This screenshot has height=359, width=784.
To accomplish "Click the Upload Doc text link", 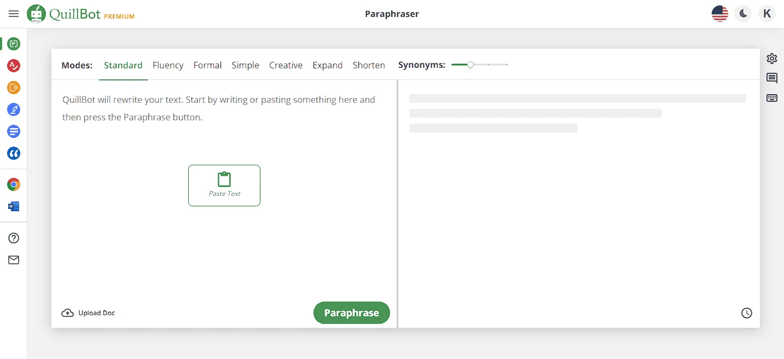I will [97, 313].
